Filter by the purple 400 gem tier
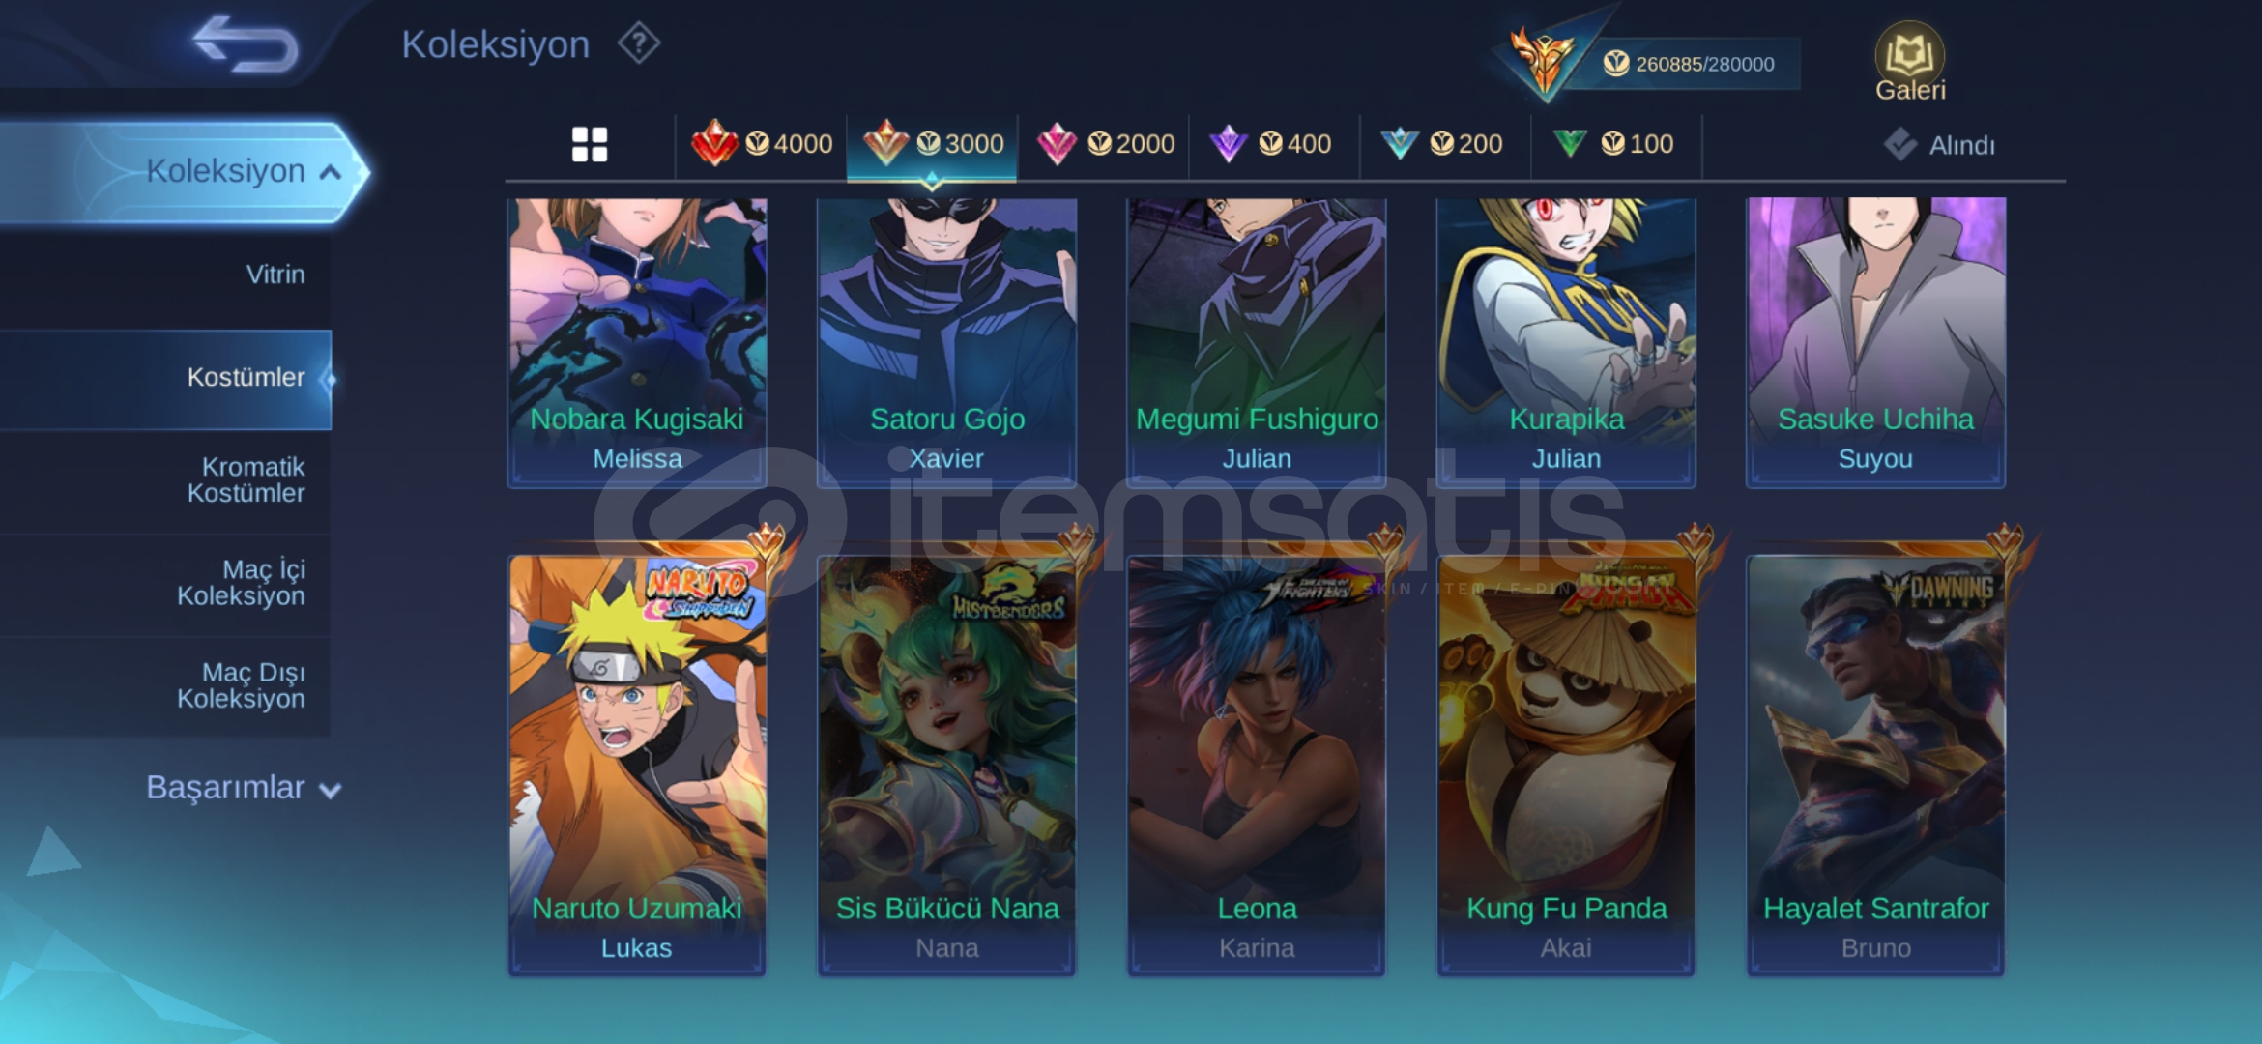 click(x=1271, y=145)
